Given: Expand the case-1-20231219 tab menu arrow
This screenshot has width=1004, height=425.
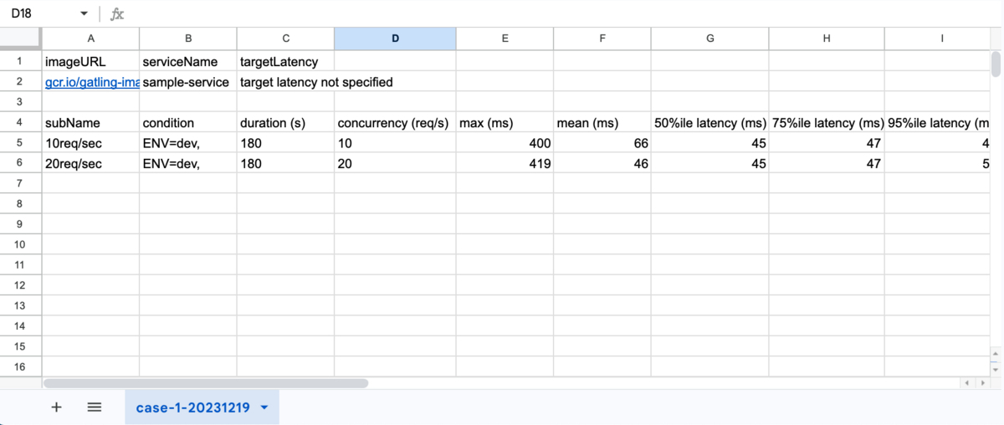Looking at the screenshot, I should [x=265, y=407].
